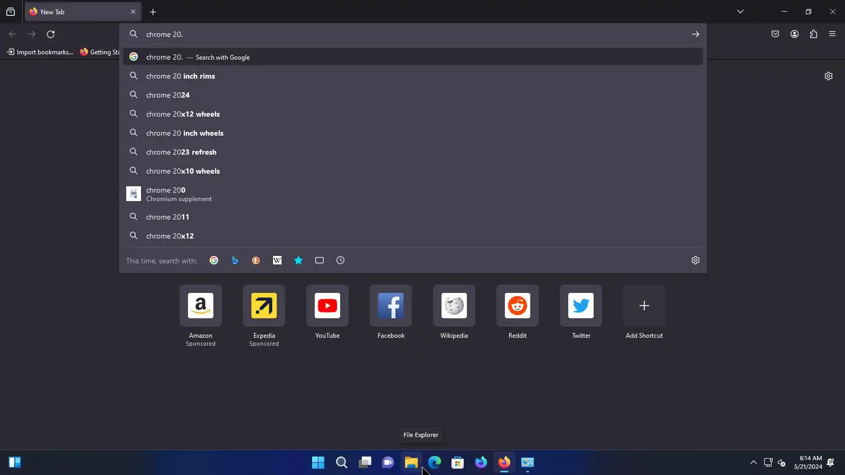
Task: Open File Explorer on taskbar
Action: (x=411, y=463)
